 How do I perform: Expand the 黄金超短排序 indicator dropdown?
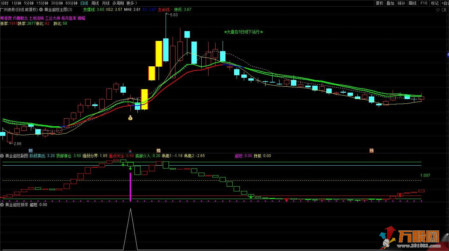coord(2,205)
